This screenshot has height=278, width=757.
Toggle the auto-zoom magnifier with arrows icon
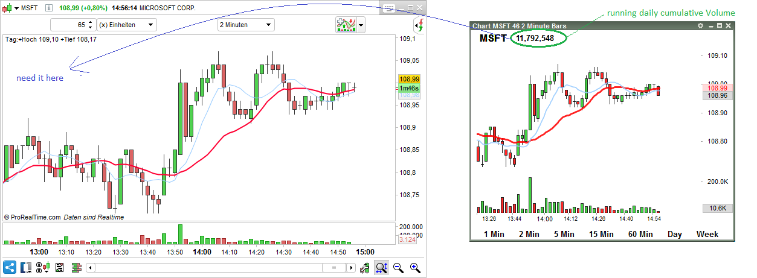pyautogui.click(x=381, y=268)
